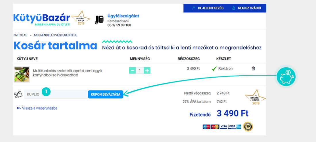Click the Mennyiség column header
This screenshot has height=142, width=316.
tap(140, 59)
